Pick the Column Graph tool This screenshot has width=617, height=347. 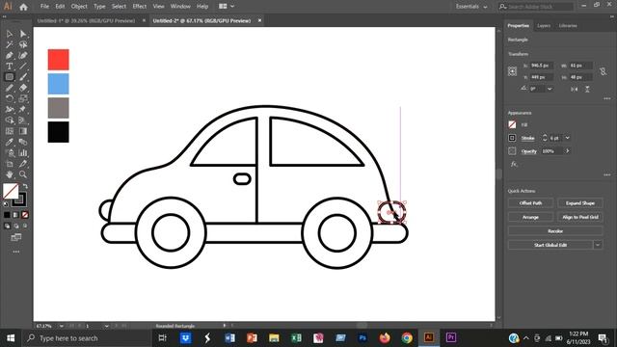click(23, 152)
